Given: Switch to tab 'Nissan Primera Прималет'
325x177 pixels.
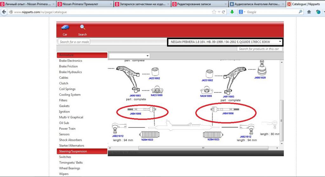Looking at the screenshot, I should point(85,4).
